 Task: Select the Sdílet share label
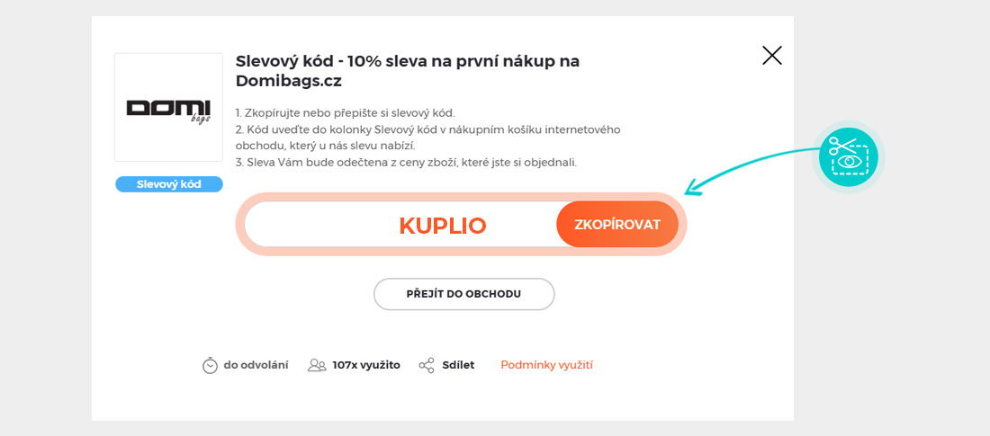click(x=458, y=365)
